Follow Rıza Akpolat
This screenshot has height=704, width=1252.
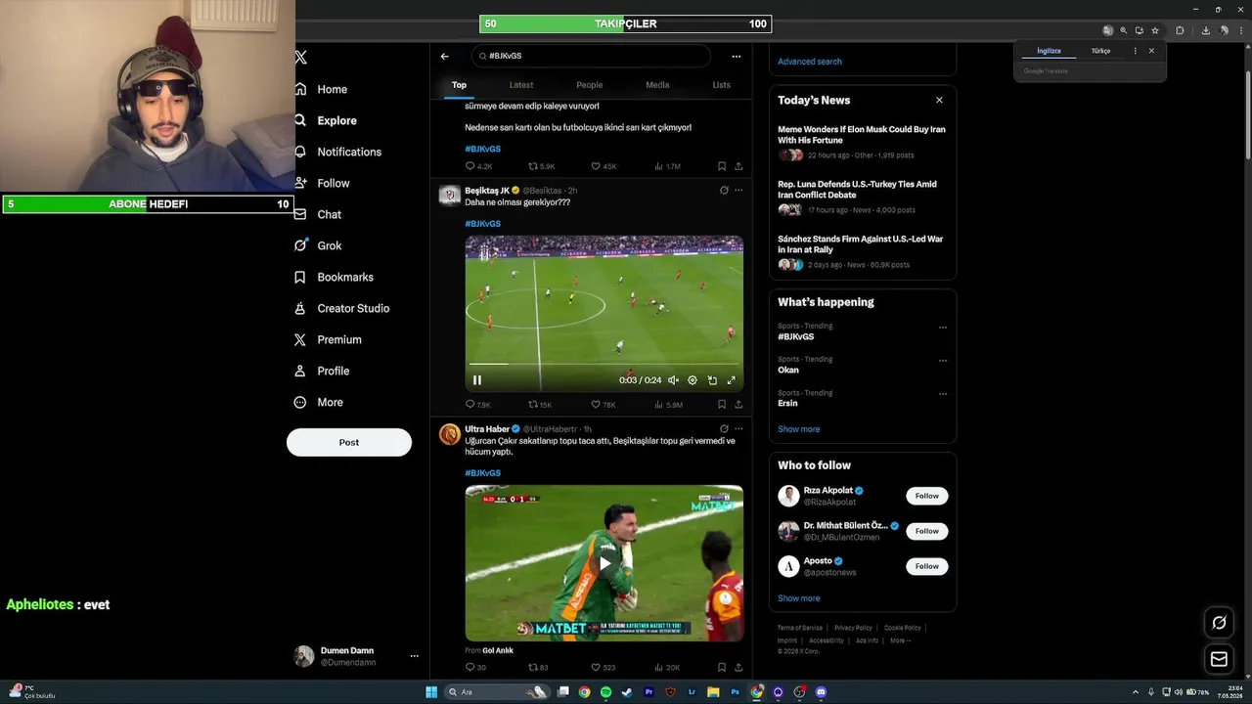point(927,496)
